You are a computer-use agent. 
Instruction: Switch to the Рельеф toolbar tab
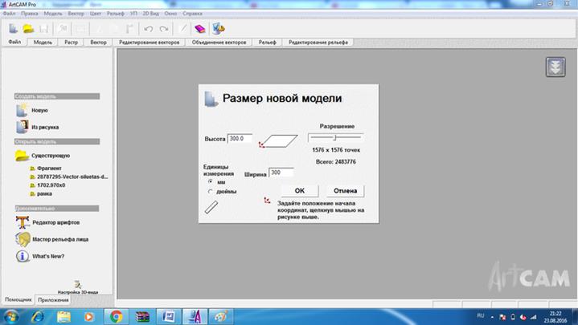267,43
